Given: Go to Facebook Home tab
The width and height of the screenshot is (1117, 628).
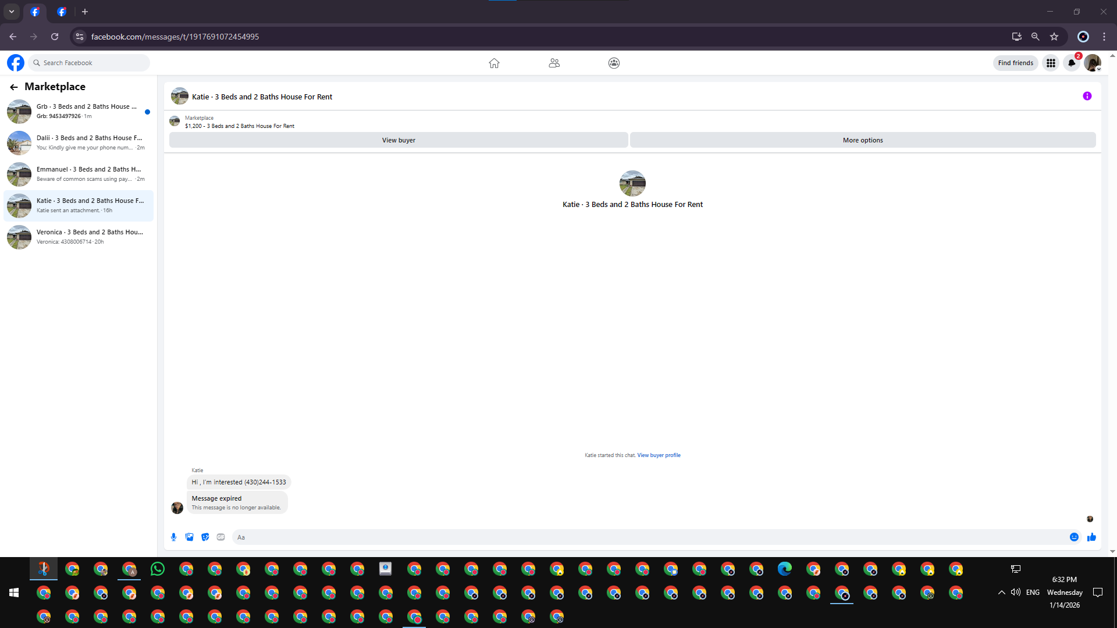Looking at the screenshot, I should 494,63.
